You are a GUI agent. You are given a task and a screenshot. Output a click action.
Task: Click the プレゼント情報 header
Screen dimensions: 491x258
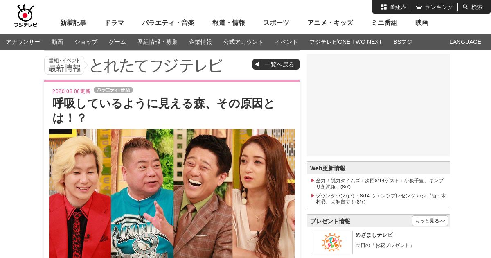(330, 221)
